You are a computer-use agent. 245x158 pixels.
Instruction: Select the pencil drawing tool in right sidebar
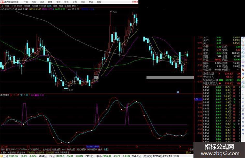[x=243, y=77]
